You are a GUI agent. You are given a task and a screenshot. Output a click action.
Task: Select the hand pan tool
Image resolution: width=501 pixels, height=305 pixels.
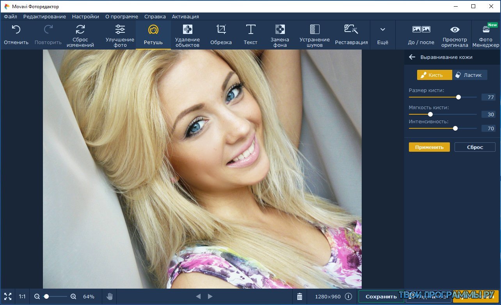coord(110,296)
